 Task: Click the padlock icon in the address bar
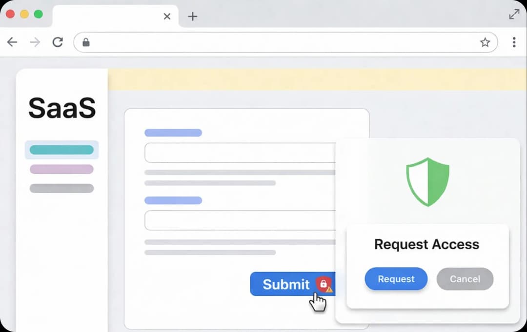[86, 42]
